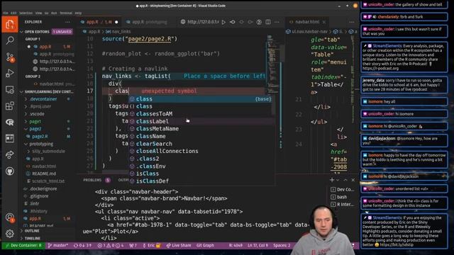This screenshot has height=255, width=454.
Task: Close the navbar.html tab
Action: pyautogui.click(x=324, y=22)
